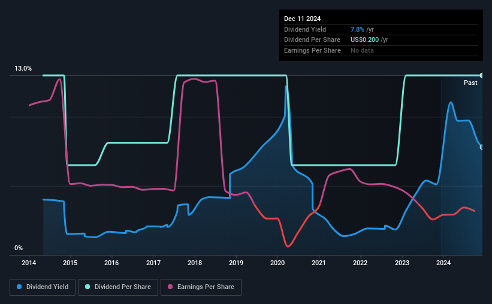Click the teal Dividend Per Share legend dot
This screenshot has height=304, width=492.
pos(87,287)
